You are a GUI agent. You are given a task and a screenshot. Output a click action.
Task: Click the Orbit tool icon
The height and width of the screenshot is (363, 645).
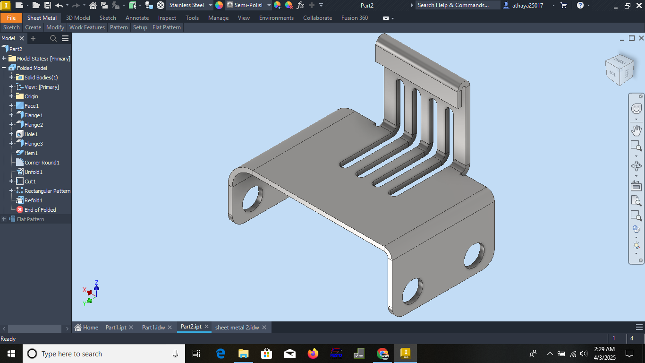coord(636,166)
